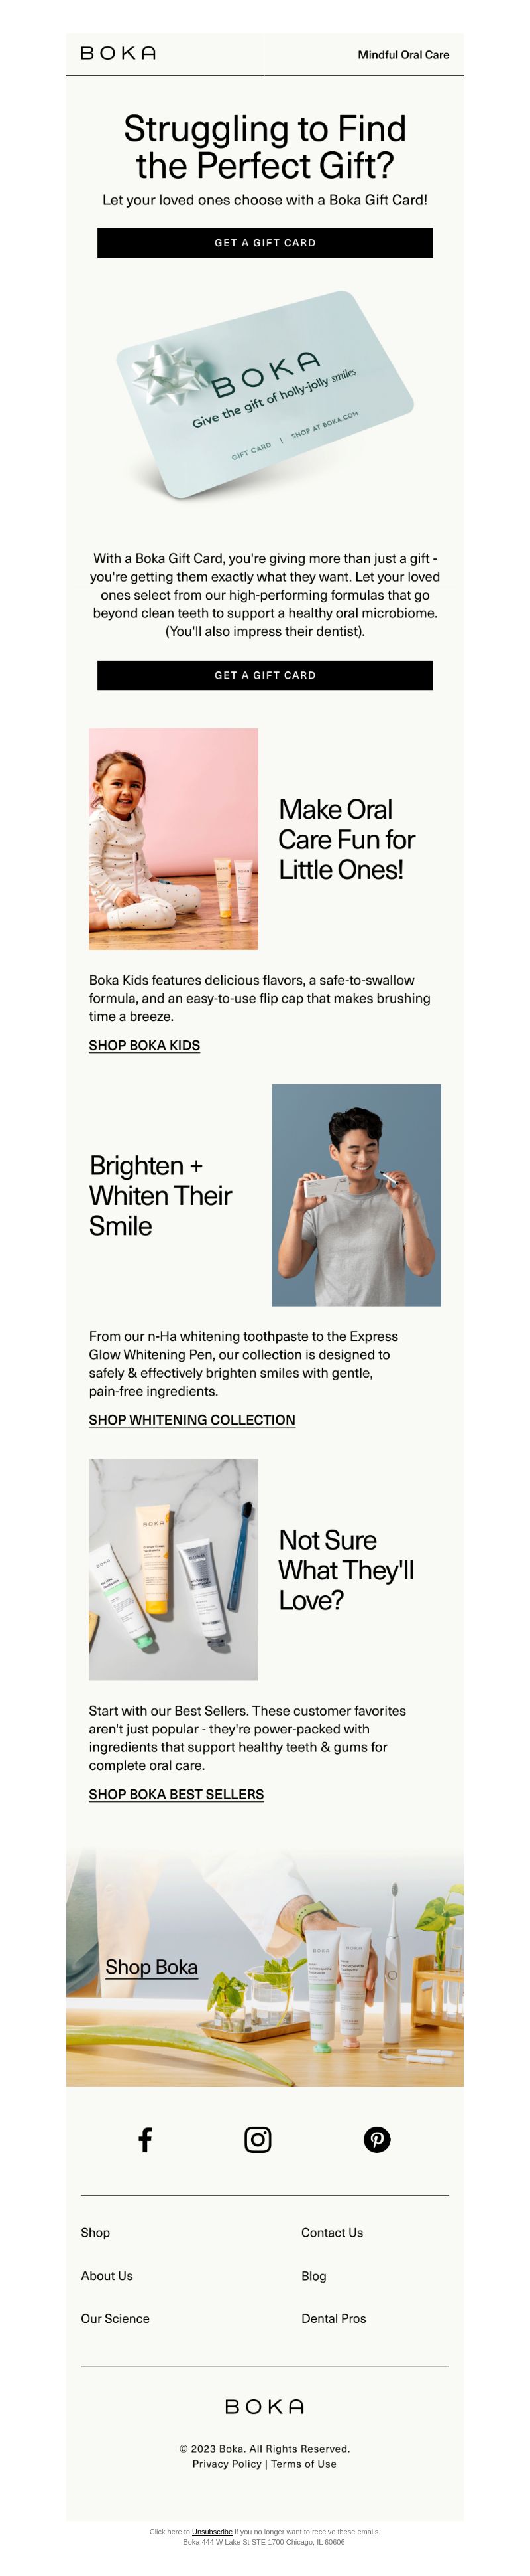Open the Facebook icon link

pos(144,2140)
